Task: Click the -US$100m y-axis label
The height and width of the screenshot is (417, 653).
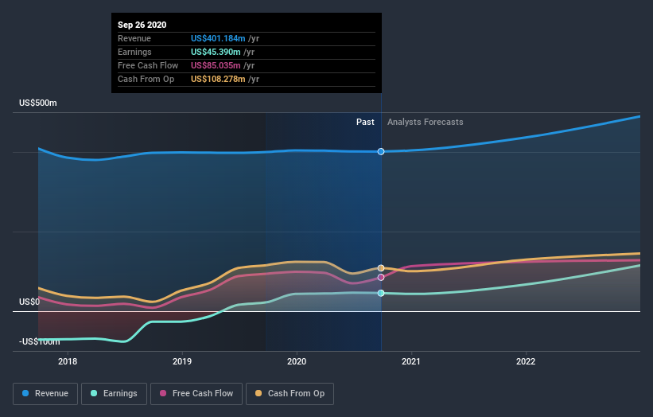Action: (40, 341)
